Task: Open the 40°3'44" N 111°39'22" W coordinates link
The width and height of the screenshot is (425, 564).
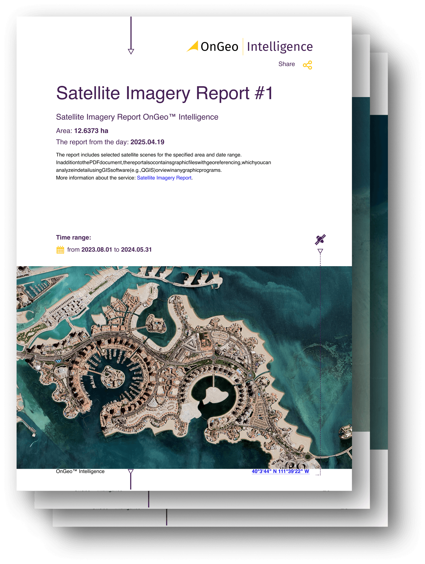Action: [280, 471]
